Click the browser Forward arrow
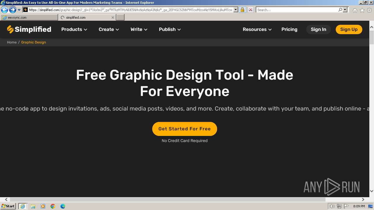The image size is (374, 210). point(13,10)
